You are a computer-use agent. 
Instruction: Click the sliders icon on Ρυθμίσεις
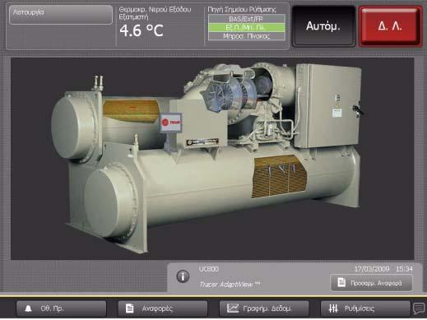pos(333,308)
